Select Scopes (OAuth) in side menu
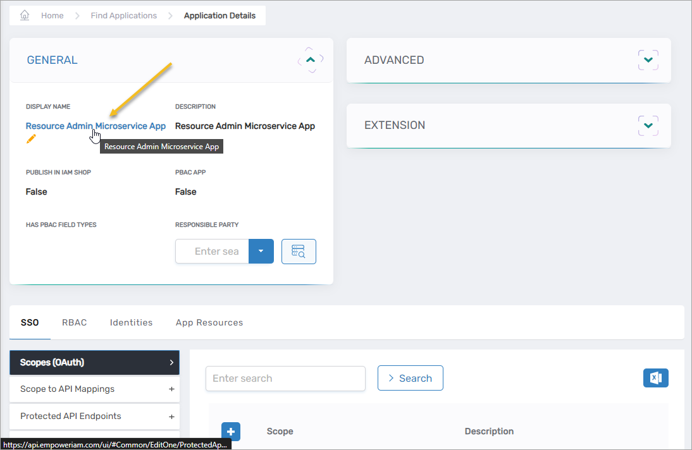692x450 pixels. (94, 362)
